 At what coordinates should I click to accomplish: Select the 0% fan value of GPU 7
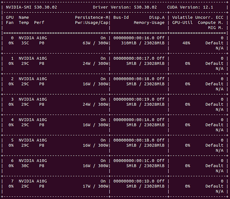(x=11, y=186)
